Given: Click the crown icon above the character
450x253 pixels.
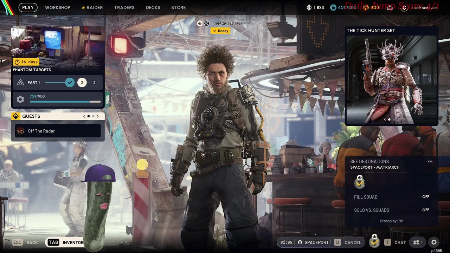Looking at the screenshot, I should click(x=200, y=23).
